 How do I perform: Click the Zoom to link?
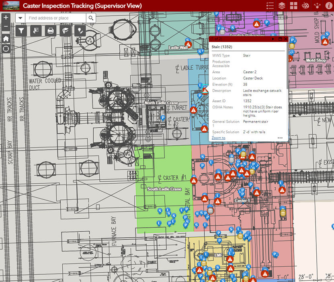point(218,138)
